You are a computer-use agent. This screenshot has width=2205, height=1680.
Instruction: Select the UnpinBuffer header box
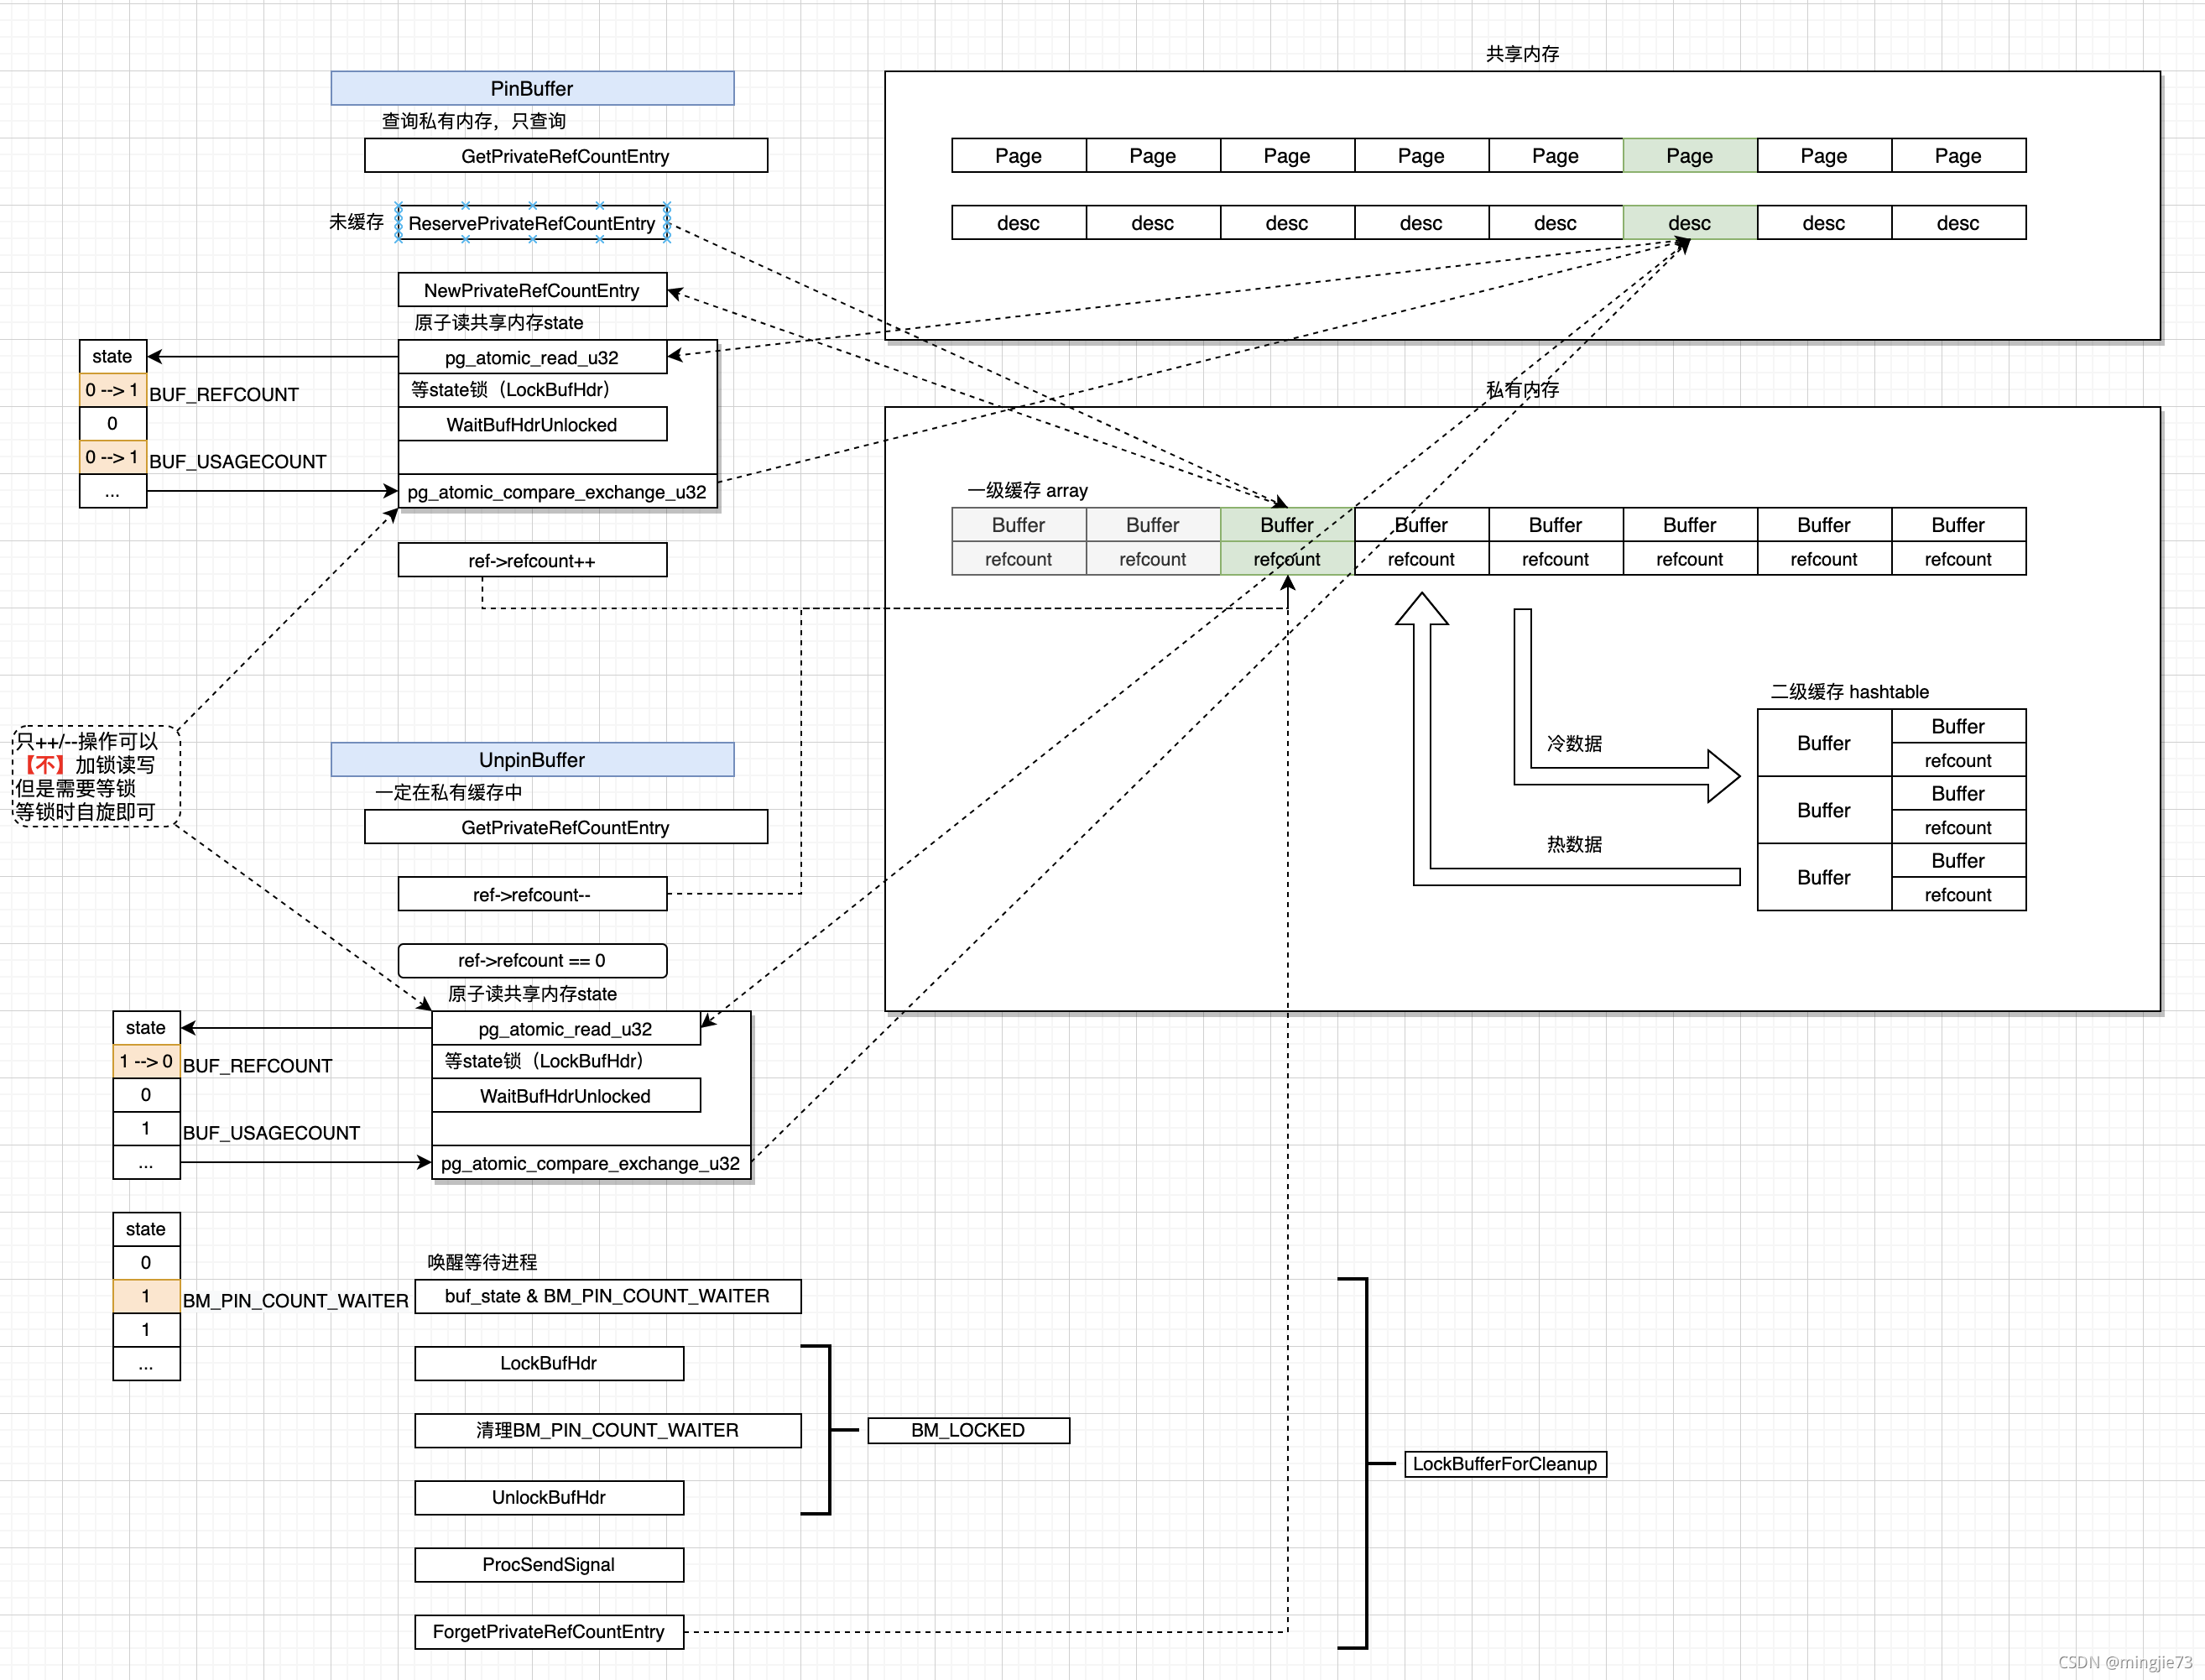pos(532,759)
